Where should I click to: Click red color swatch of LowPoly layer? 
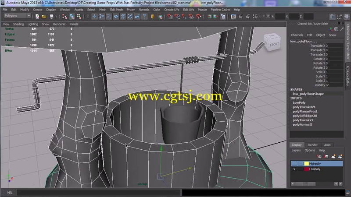click(306, 169)
